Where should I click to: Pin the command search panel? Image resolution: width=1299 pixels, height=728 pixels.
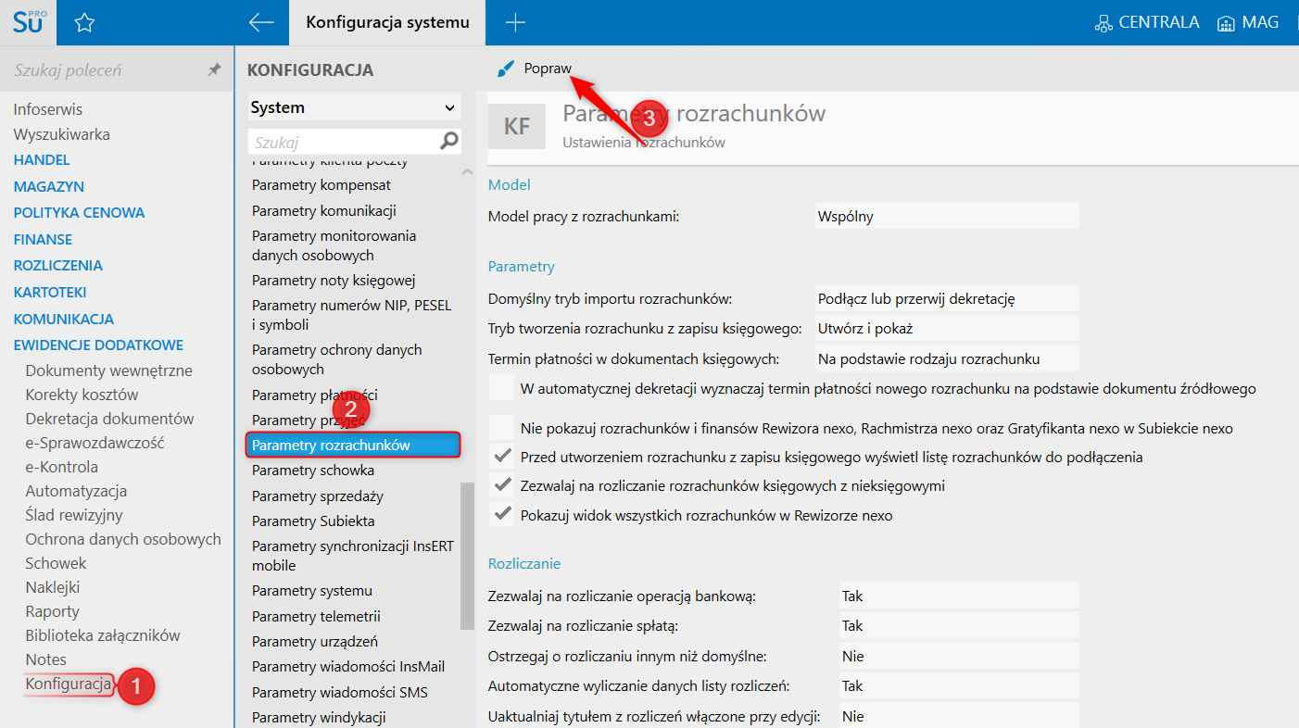(x=214, y=70)
